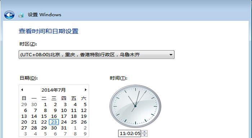252x138 pixels.
Task: Select July 8 in the second calendar row
Action: click(45, 110)
